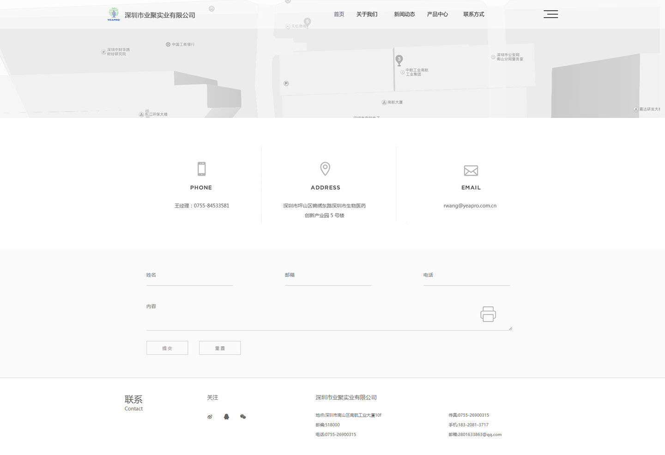This screenshot has height=455, width=665.
Task: Click the 重置 reset button
Action: click(x=220, y=348)
